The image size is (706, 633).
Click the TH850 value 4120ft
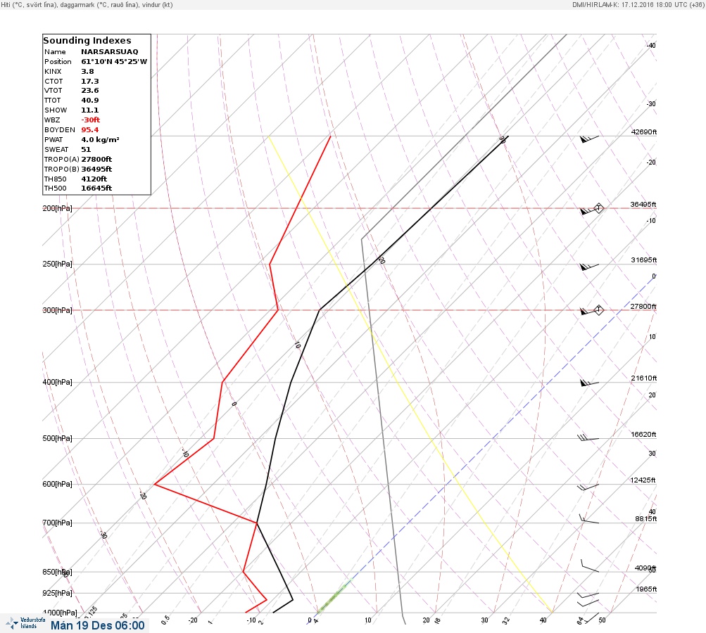coord(94,179)
